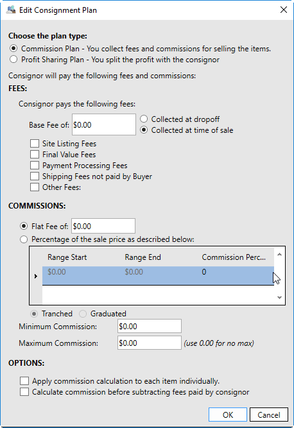Viewport: 294px width, 428px height.
Task: Click the Base Fee input field
Action: pos(104,124)
